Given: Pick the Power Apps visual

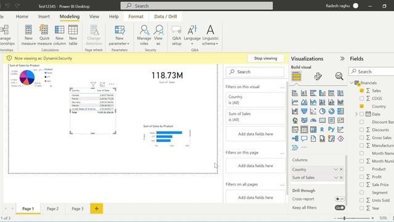Looking at the screenshot, I should click(340, 138).
